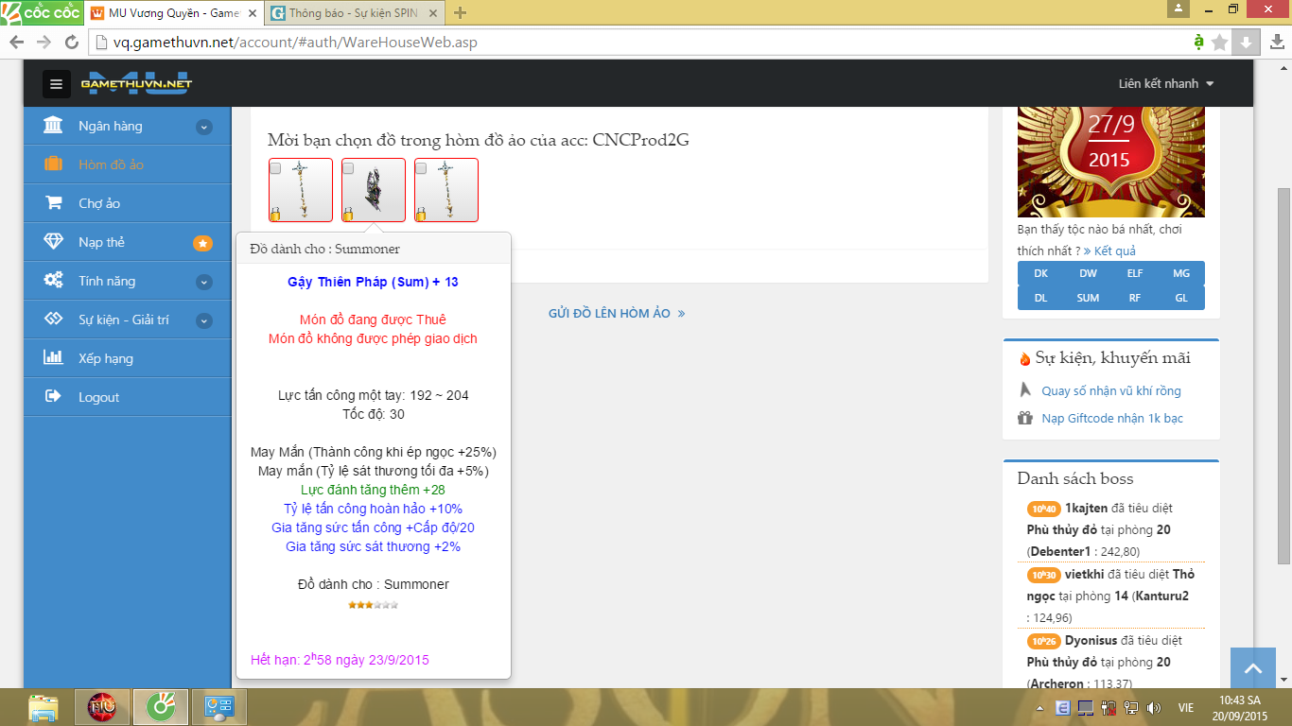The width and height of the screenshot is (1292, 726).
Task: Click the Ngân hàng bank icon
Action: coord(54,126)
